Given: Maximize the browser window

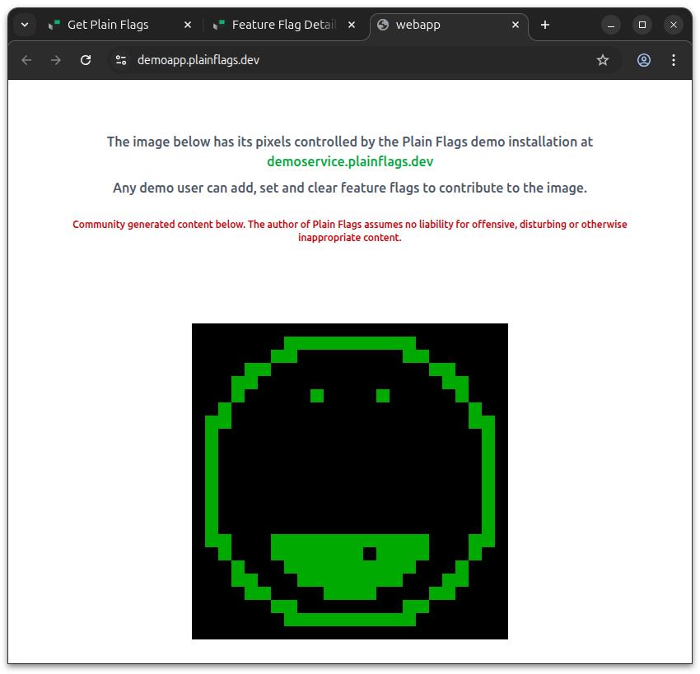Looking at the screenshot, I should (642, 25).
